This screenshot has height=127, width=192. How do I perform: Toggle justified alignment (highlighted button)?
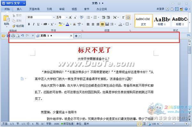click(102, 24)
